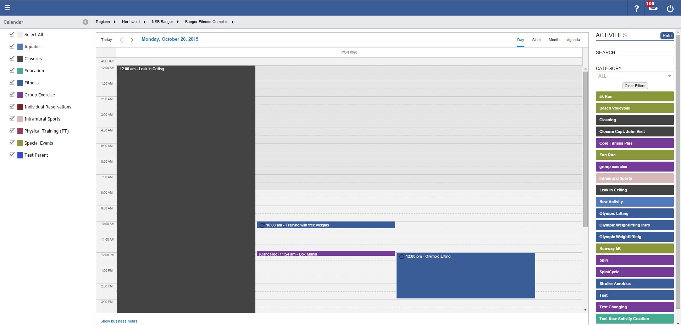Switch to Agenda view tab

click(x=573, y=40)
